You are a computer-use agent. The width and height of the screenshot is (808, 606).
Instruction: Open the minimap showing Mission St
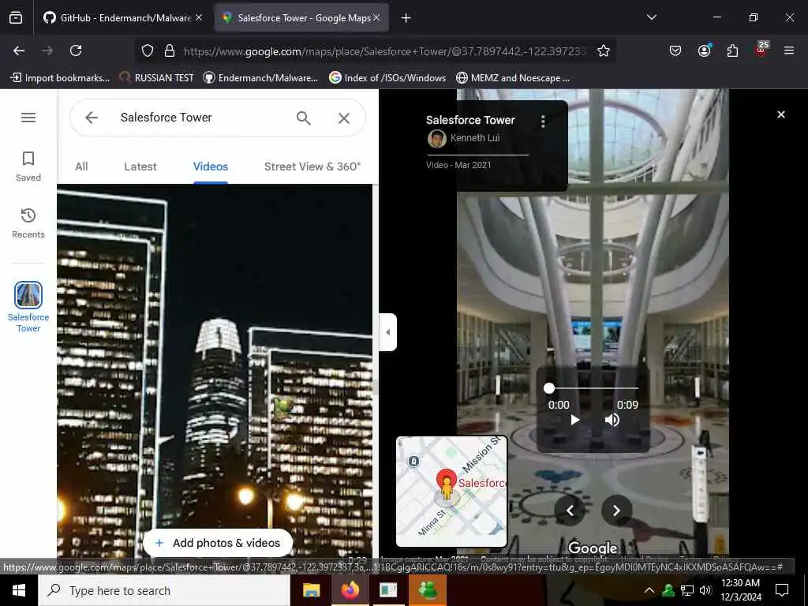[451, 491]
